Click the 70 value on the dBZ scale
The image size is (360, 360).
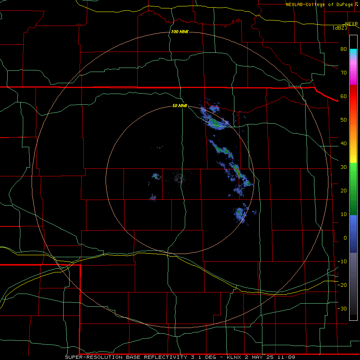tap(344, 73)
